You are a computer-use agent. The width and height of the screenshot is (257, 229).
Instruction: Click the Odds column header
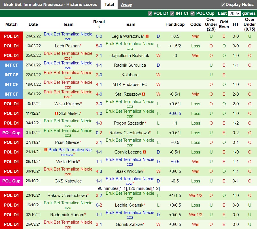pyautogui.click(x=196, y=24)
